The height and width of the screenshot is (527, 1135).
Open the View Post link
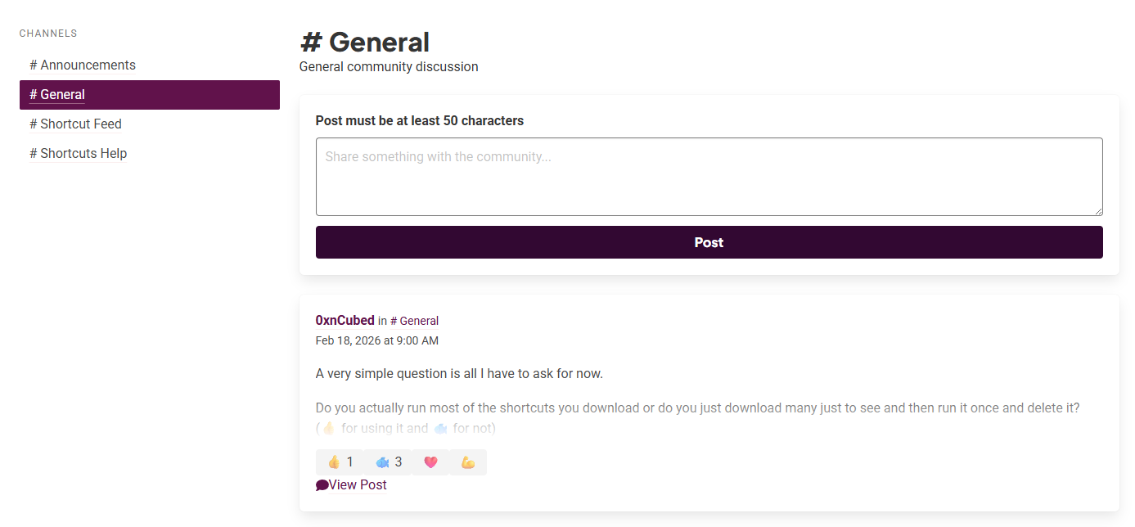[358, 485]
